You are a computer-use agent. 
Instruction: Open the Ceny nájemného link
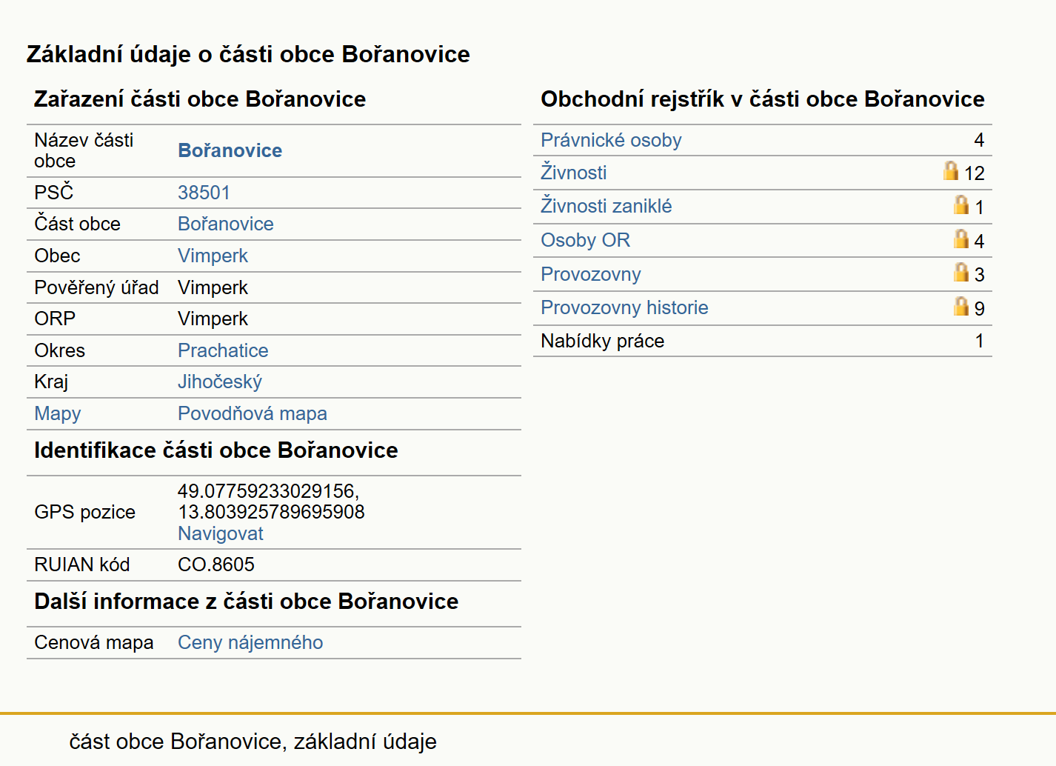pos(250,642)
